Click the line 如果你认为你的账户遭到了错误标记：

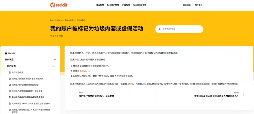(88, 60)
